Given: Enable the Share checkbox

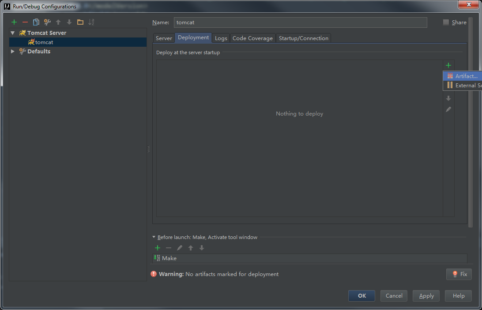Looking at the screenshot, I should point(446,22).
